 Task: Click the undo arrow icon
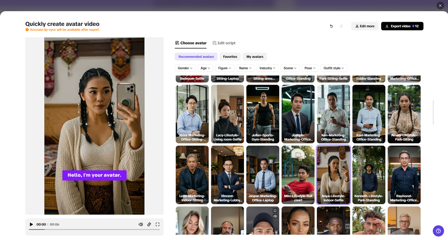[x=331, y=26]
